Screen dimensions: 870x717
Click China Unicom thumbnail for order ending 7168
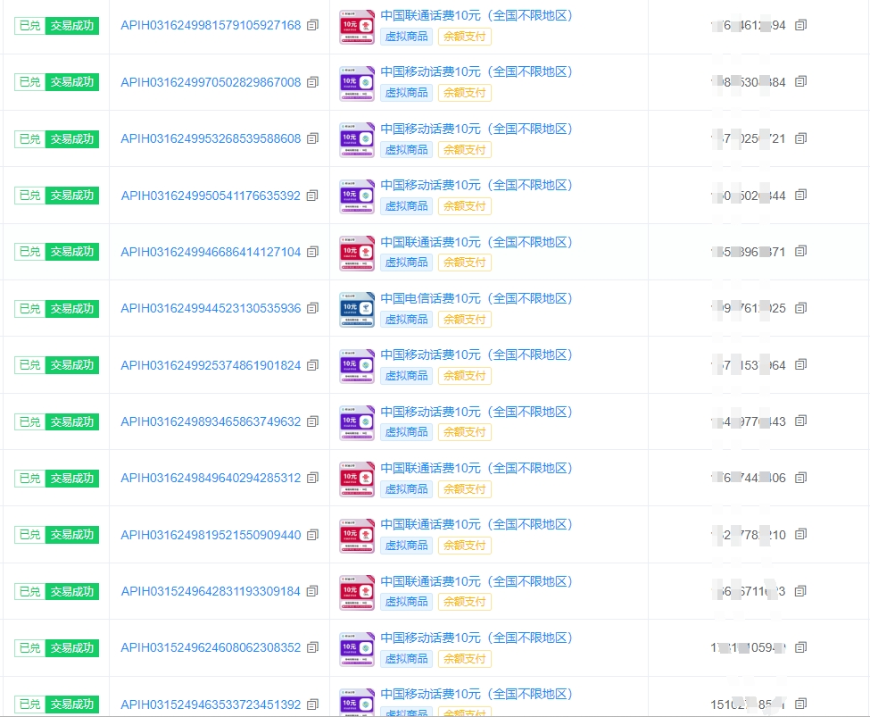click(357, 27)
